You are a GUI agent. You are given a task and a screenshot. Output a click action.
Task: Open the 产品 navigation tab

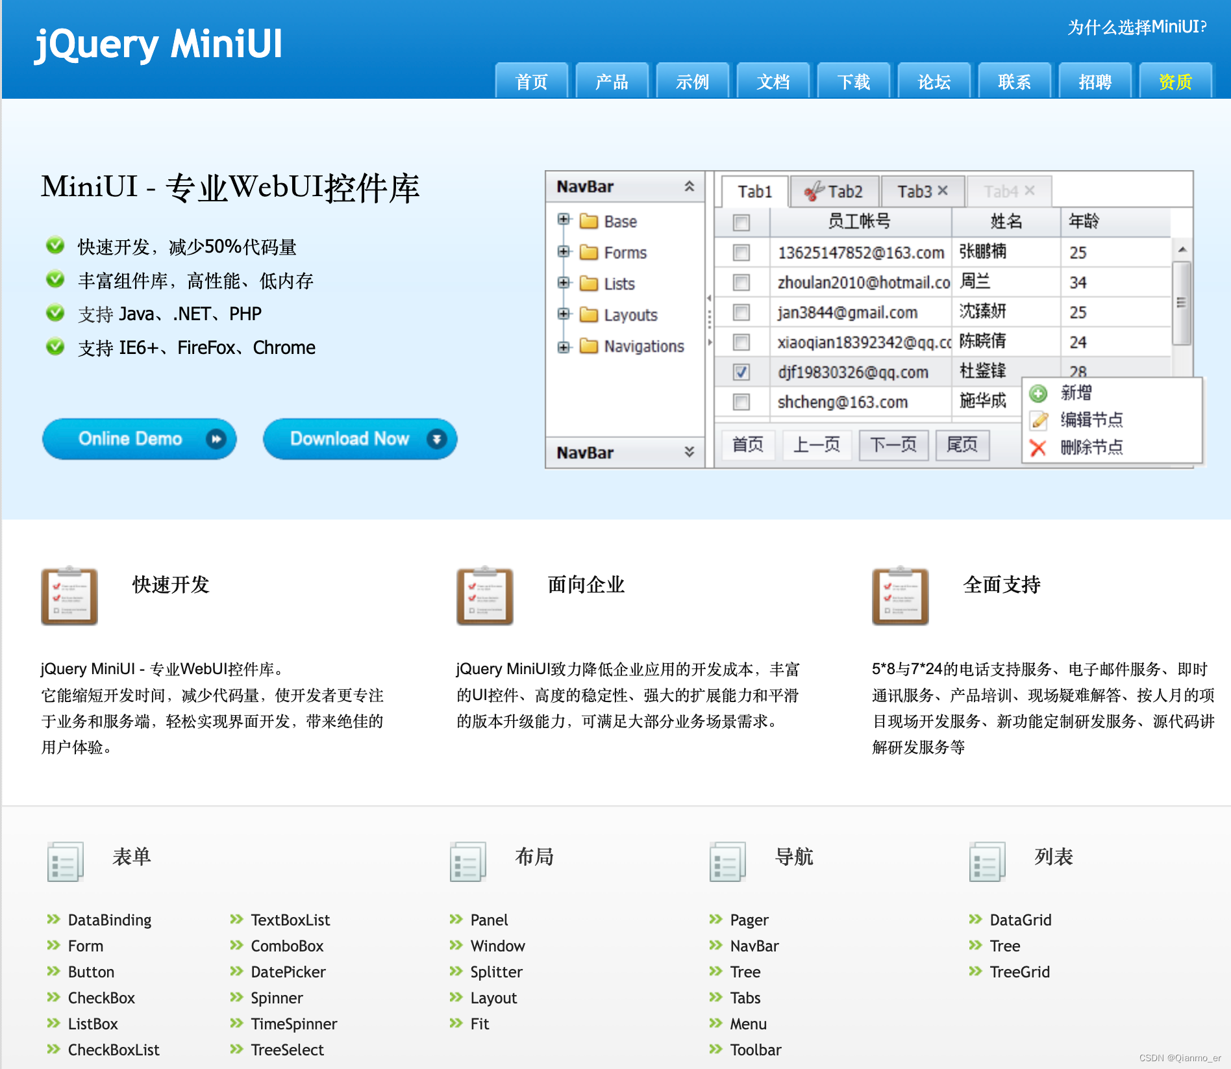(x=612, y=81)
